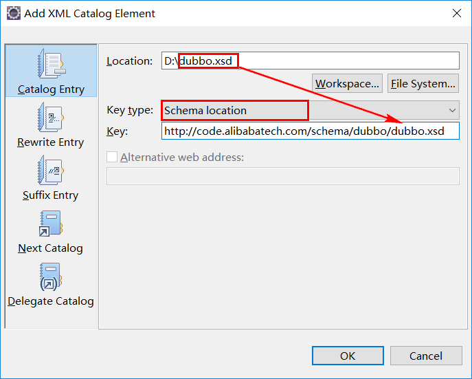
Task: Open the Key type dropdown arrow
Action: point(452,111)
